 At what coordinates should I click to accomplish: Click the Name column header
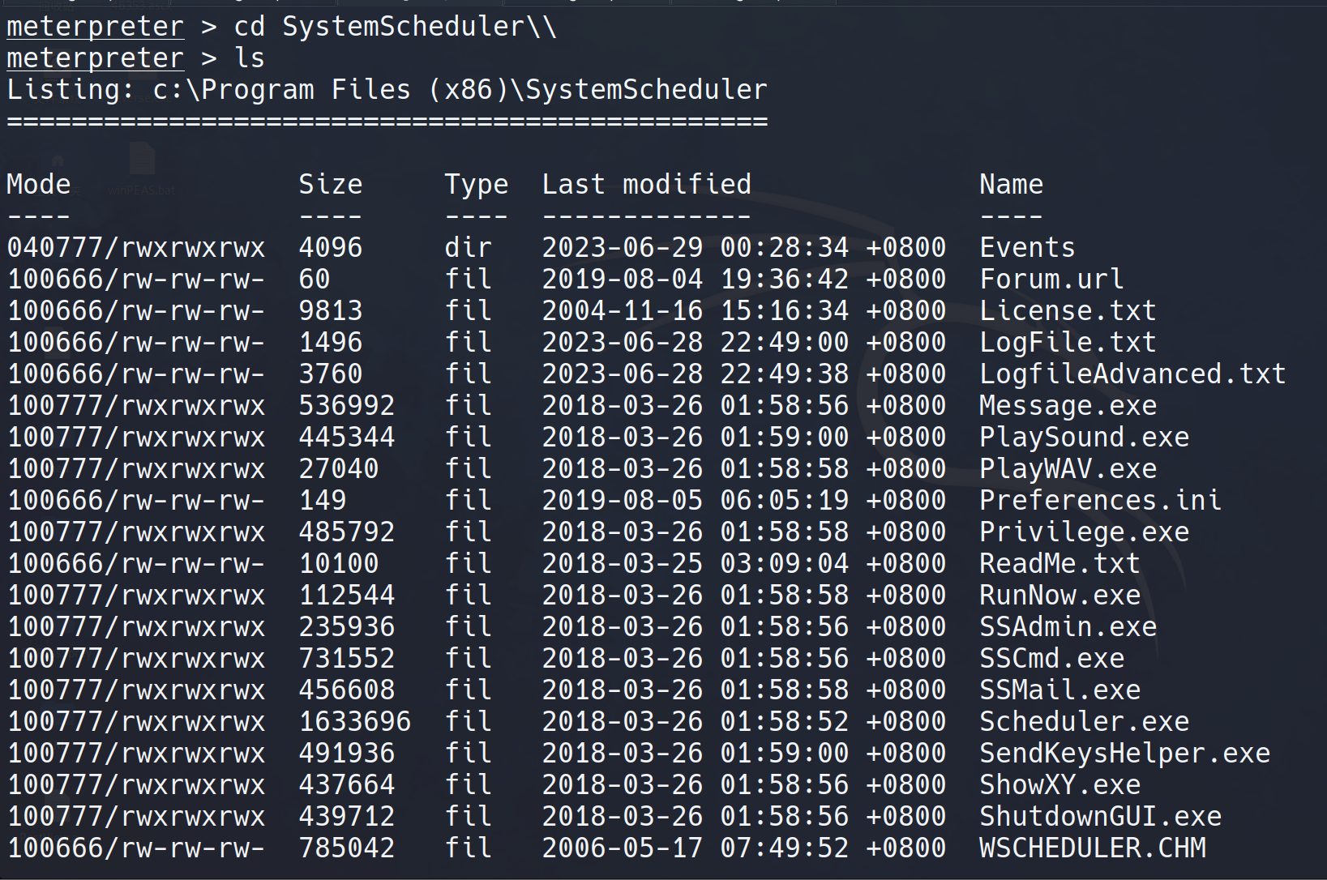(x=1010, y=185)
